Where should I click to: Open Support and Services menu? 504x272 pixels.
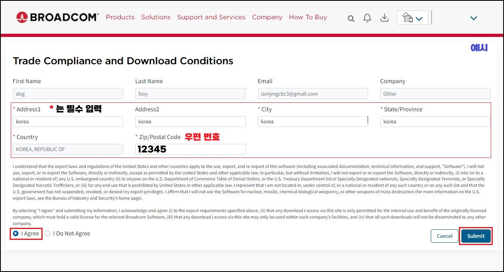pos(211,17)
